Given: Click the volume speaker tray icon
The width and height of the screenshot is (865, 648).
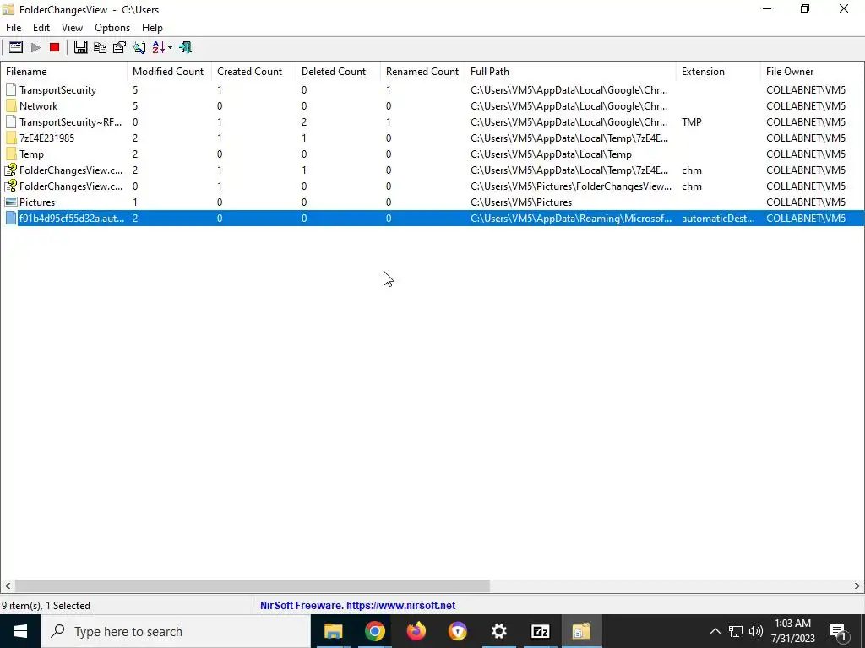Looking at the screenshot, I should (756, 631).
